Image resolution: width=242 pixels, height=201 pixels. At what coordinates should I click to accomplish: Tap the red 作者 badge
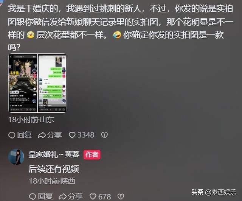[x=92, y=155]
